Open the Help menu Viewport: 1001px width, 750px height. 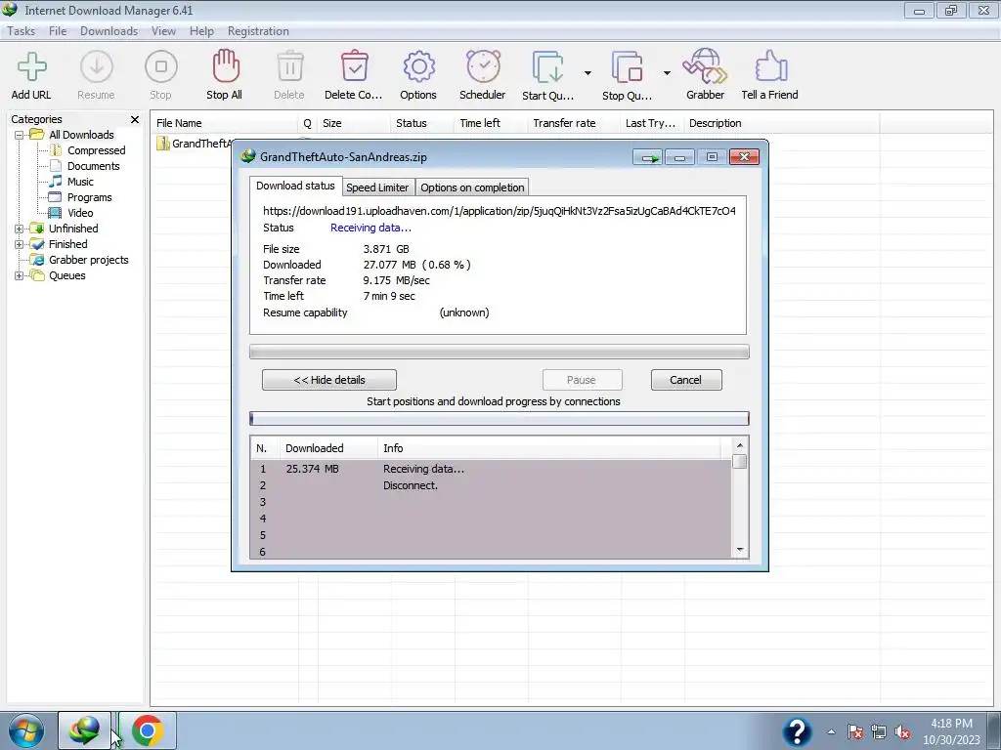coord(201,31)
